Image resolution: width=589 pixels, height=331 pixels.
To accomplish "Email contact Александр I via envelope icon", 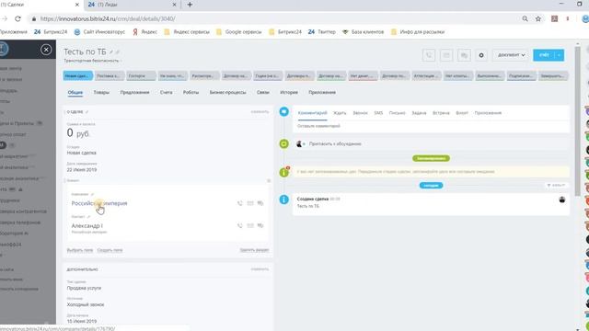I will coord(250,226).
